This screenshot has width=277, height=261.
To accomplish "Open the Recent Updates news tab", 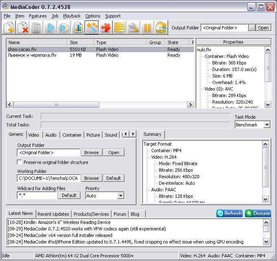I will [x=53, y=214].
